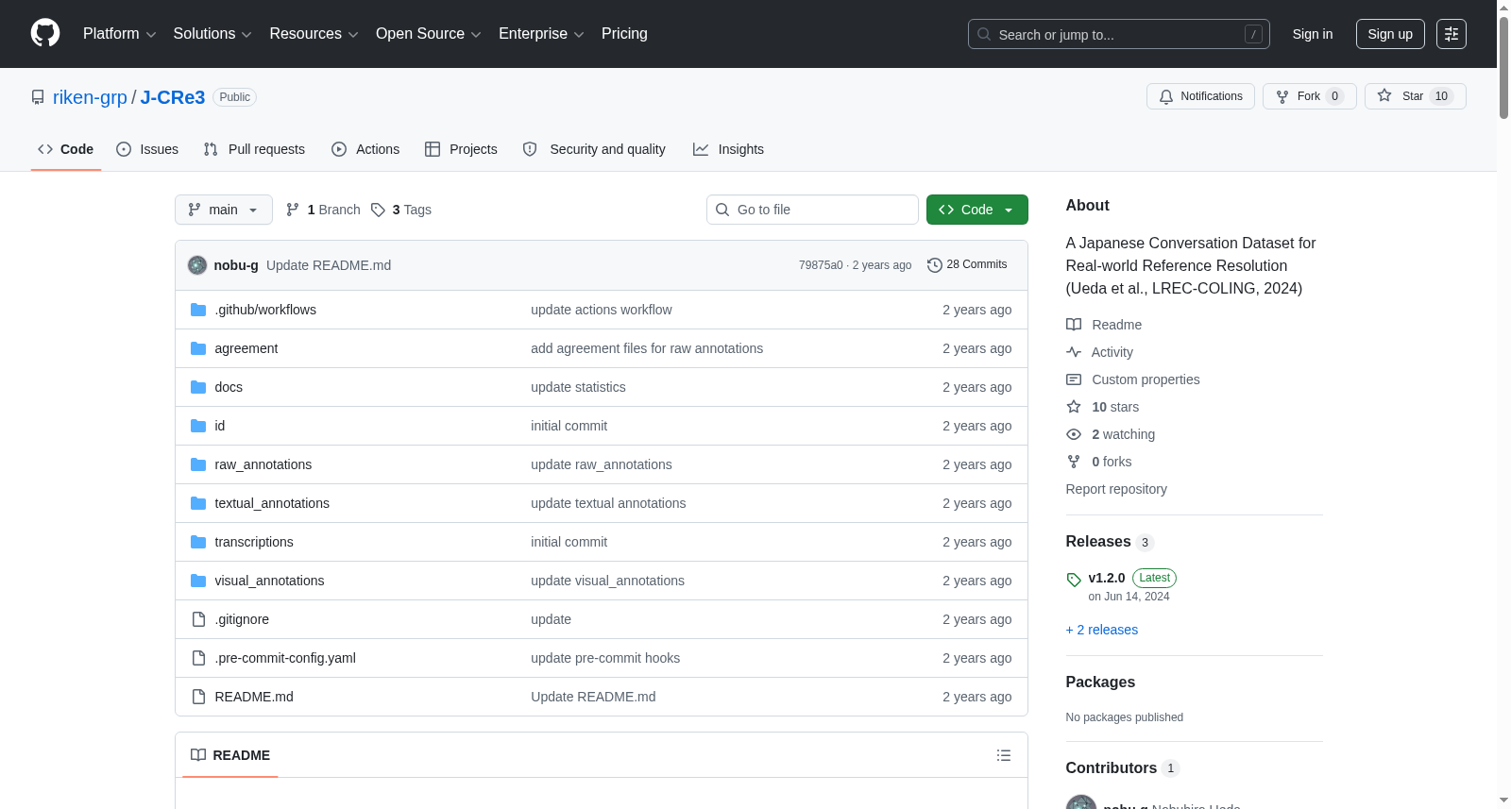This screenshot has width=1511, height=809.
Task: Click the Go to file search field
Action: pos(812,210)
